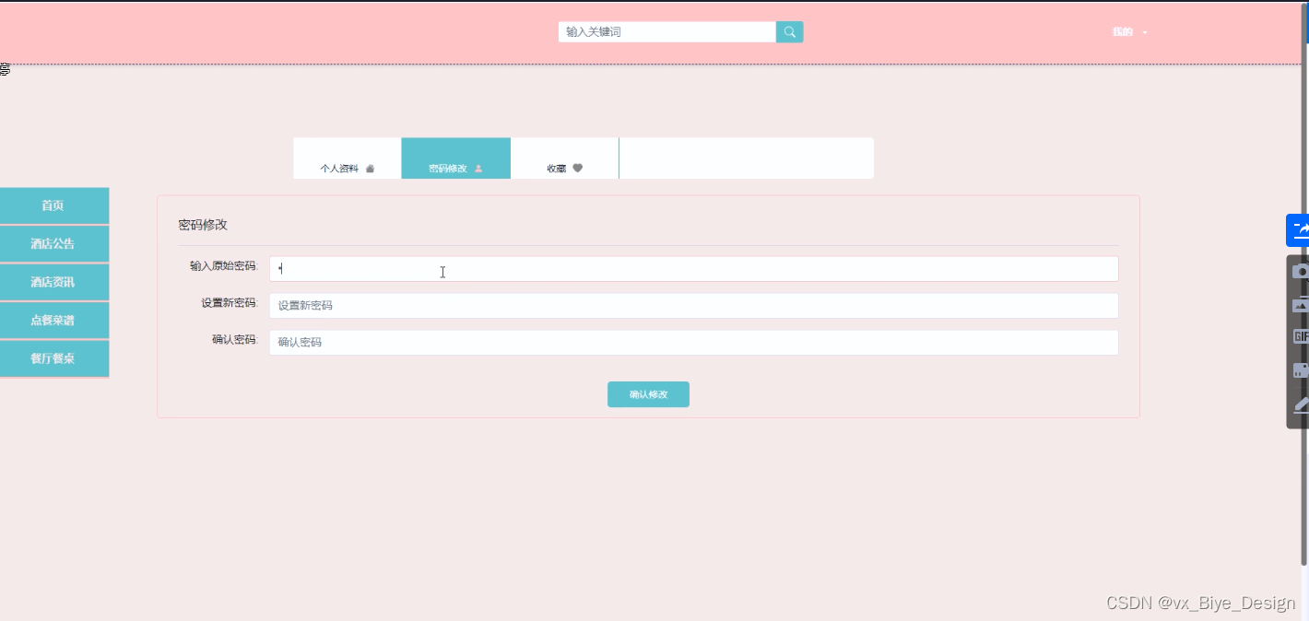This screenshot has width=1309, height=621.
Task: Switch to the 个人资料 tab
Action: (348, 158)
